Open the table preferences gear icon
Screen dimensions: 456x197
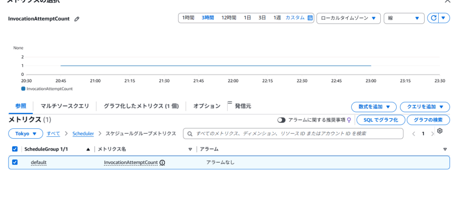440,131
